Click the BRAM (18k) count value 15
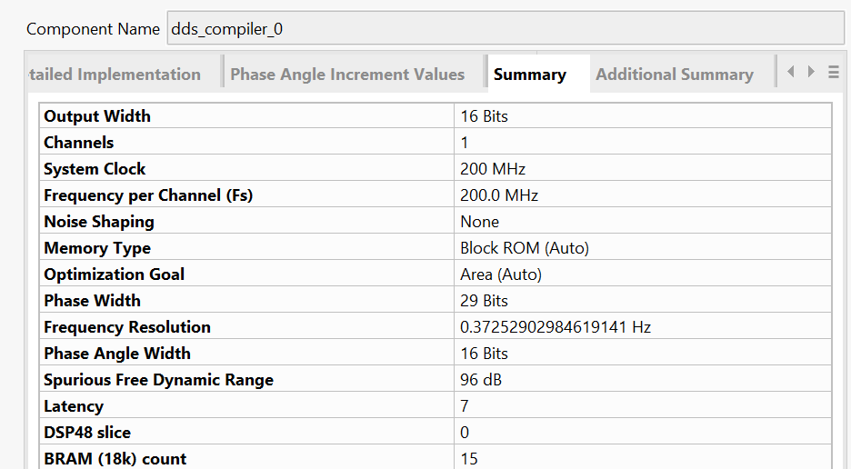This screenshot has height=469, width=851. (469, 458)
